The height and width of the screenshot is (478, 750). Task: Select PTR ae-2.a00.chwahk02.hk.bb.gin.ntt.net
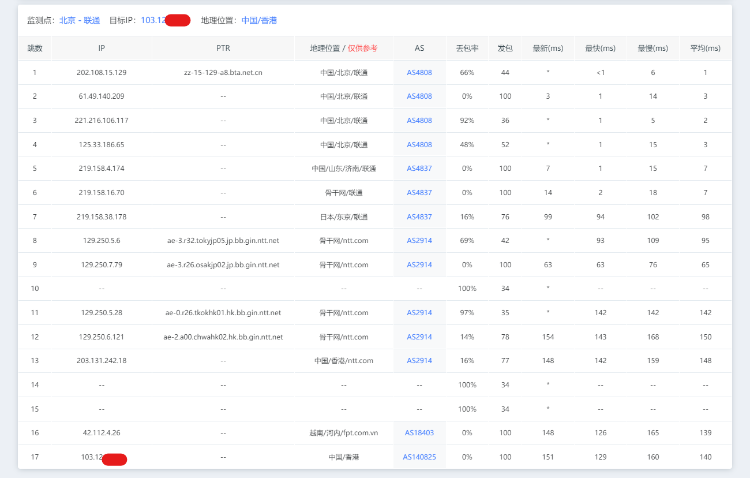click(223, 337)
